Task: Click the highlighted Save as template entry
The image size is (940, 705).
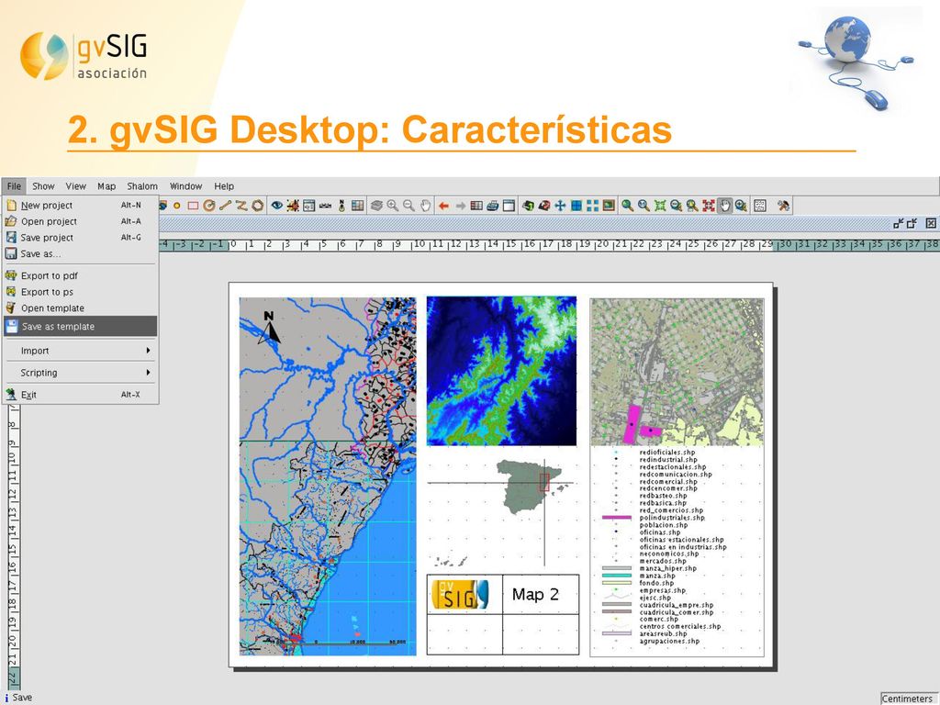Action: pyautogui.click(x=81, y=326)
